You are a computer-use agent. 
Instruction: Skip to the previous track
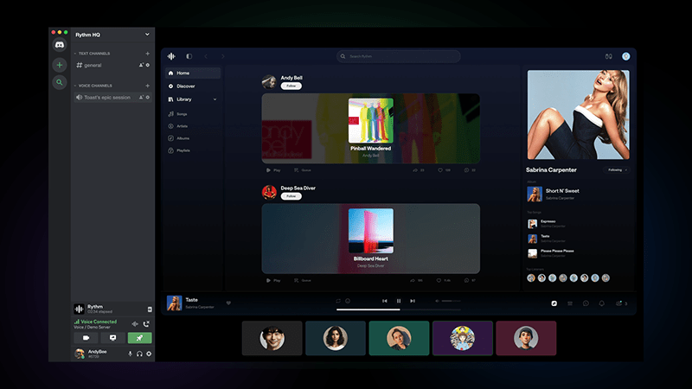point(384,301)
